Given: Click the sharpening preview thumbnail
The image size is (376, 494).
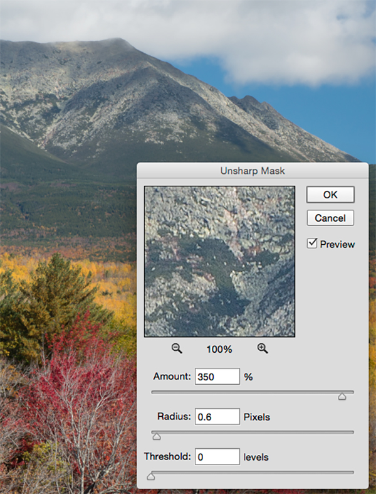Looking at the screenshot, I should pyautogui.click(x=219, y=262).
